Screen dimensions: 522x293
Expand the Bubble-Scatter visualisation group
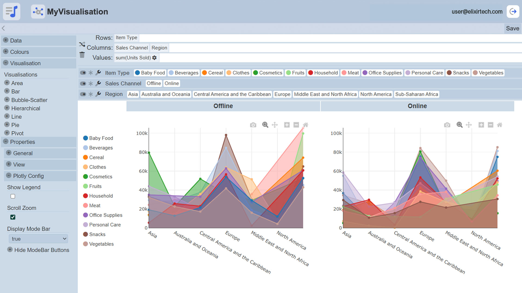[7, 100]
